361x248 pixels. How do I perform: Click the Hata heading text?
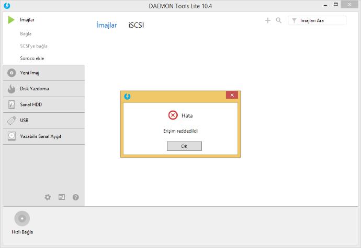(x=187, y=115)
